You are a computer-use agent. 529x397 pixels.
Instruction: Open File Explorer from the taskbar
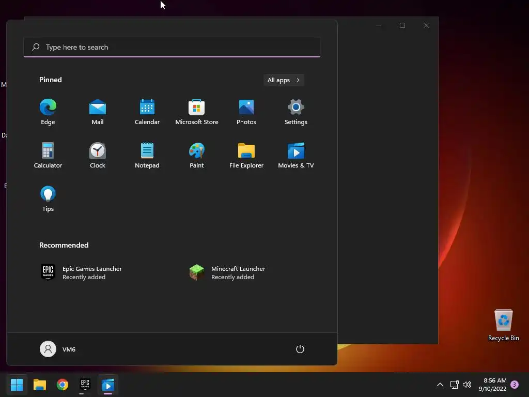click(39, 385)
